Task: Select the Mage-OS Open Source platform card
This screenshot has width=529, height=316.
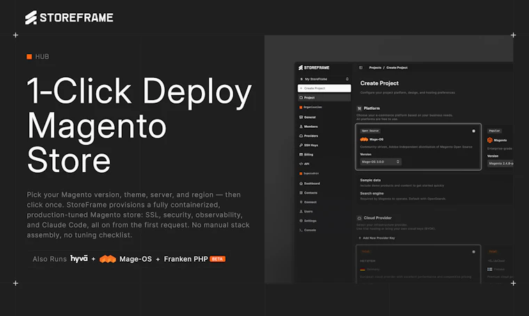Action: (418, 147)
